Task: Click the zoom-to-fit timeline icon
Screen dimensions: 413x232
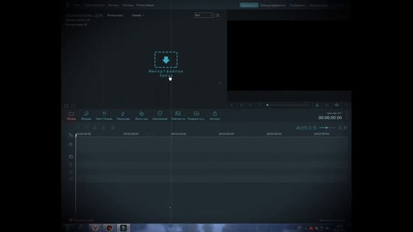Action: (304, 128)
